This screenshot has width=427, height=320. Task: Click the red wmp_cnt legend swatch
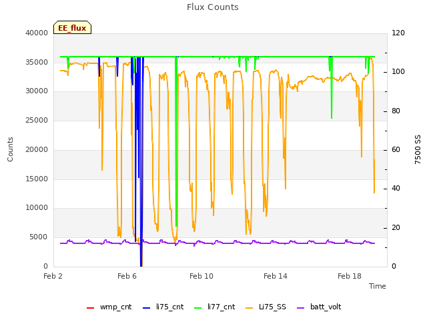tap(90, 308)
